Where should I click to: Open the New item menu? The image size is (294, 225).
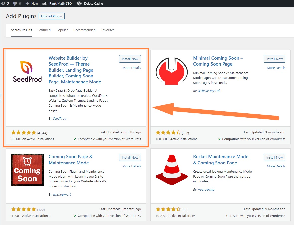[32, 3]
